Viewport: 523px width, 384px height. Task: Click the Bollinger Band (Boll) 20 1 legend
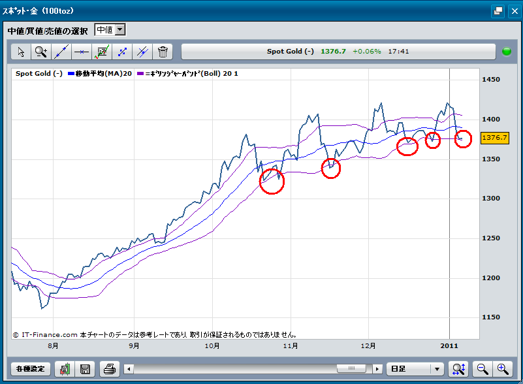coord(190,74)
